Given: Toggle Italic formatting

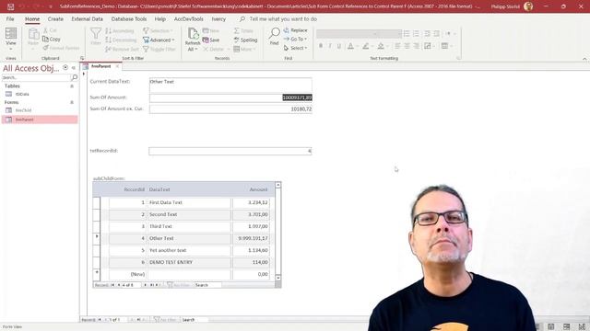Looking at the screenshot, I should point(330,46).
